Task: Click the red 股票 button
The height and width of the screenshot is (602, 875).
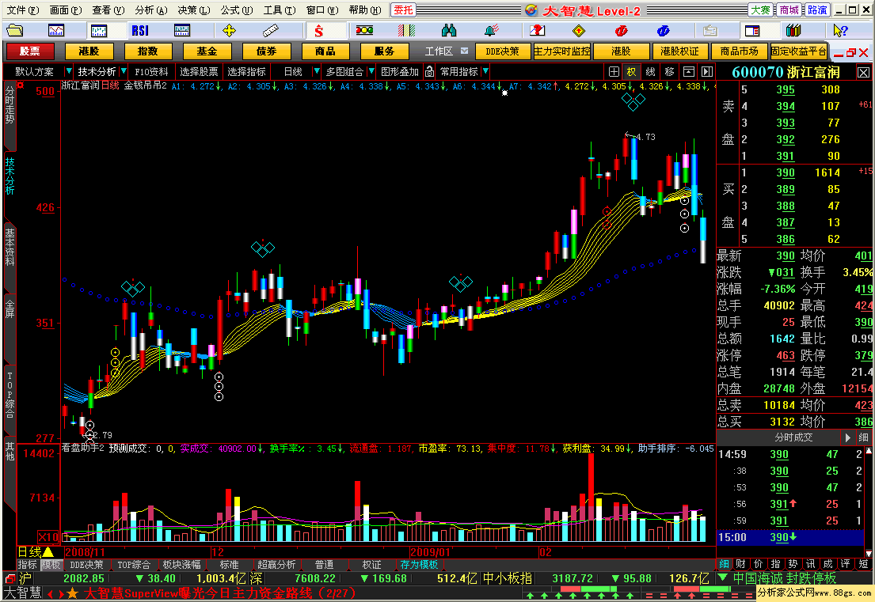Action: [30, 51]
